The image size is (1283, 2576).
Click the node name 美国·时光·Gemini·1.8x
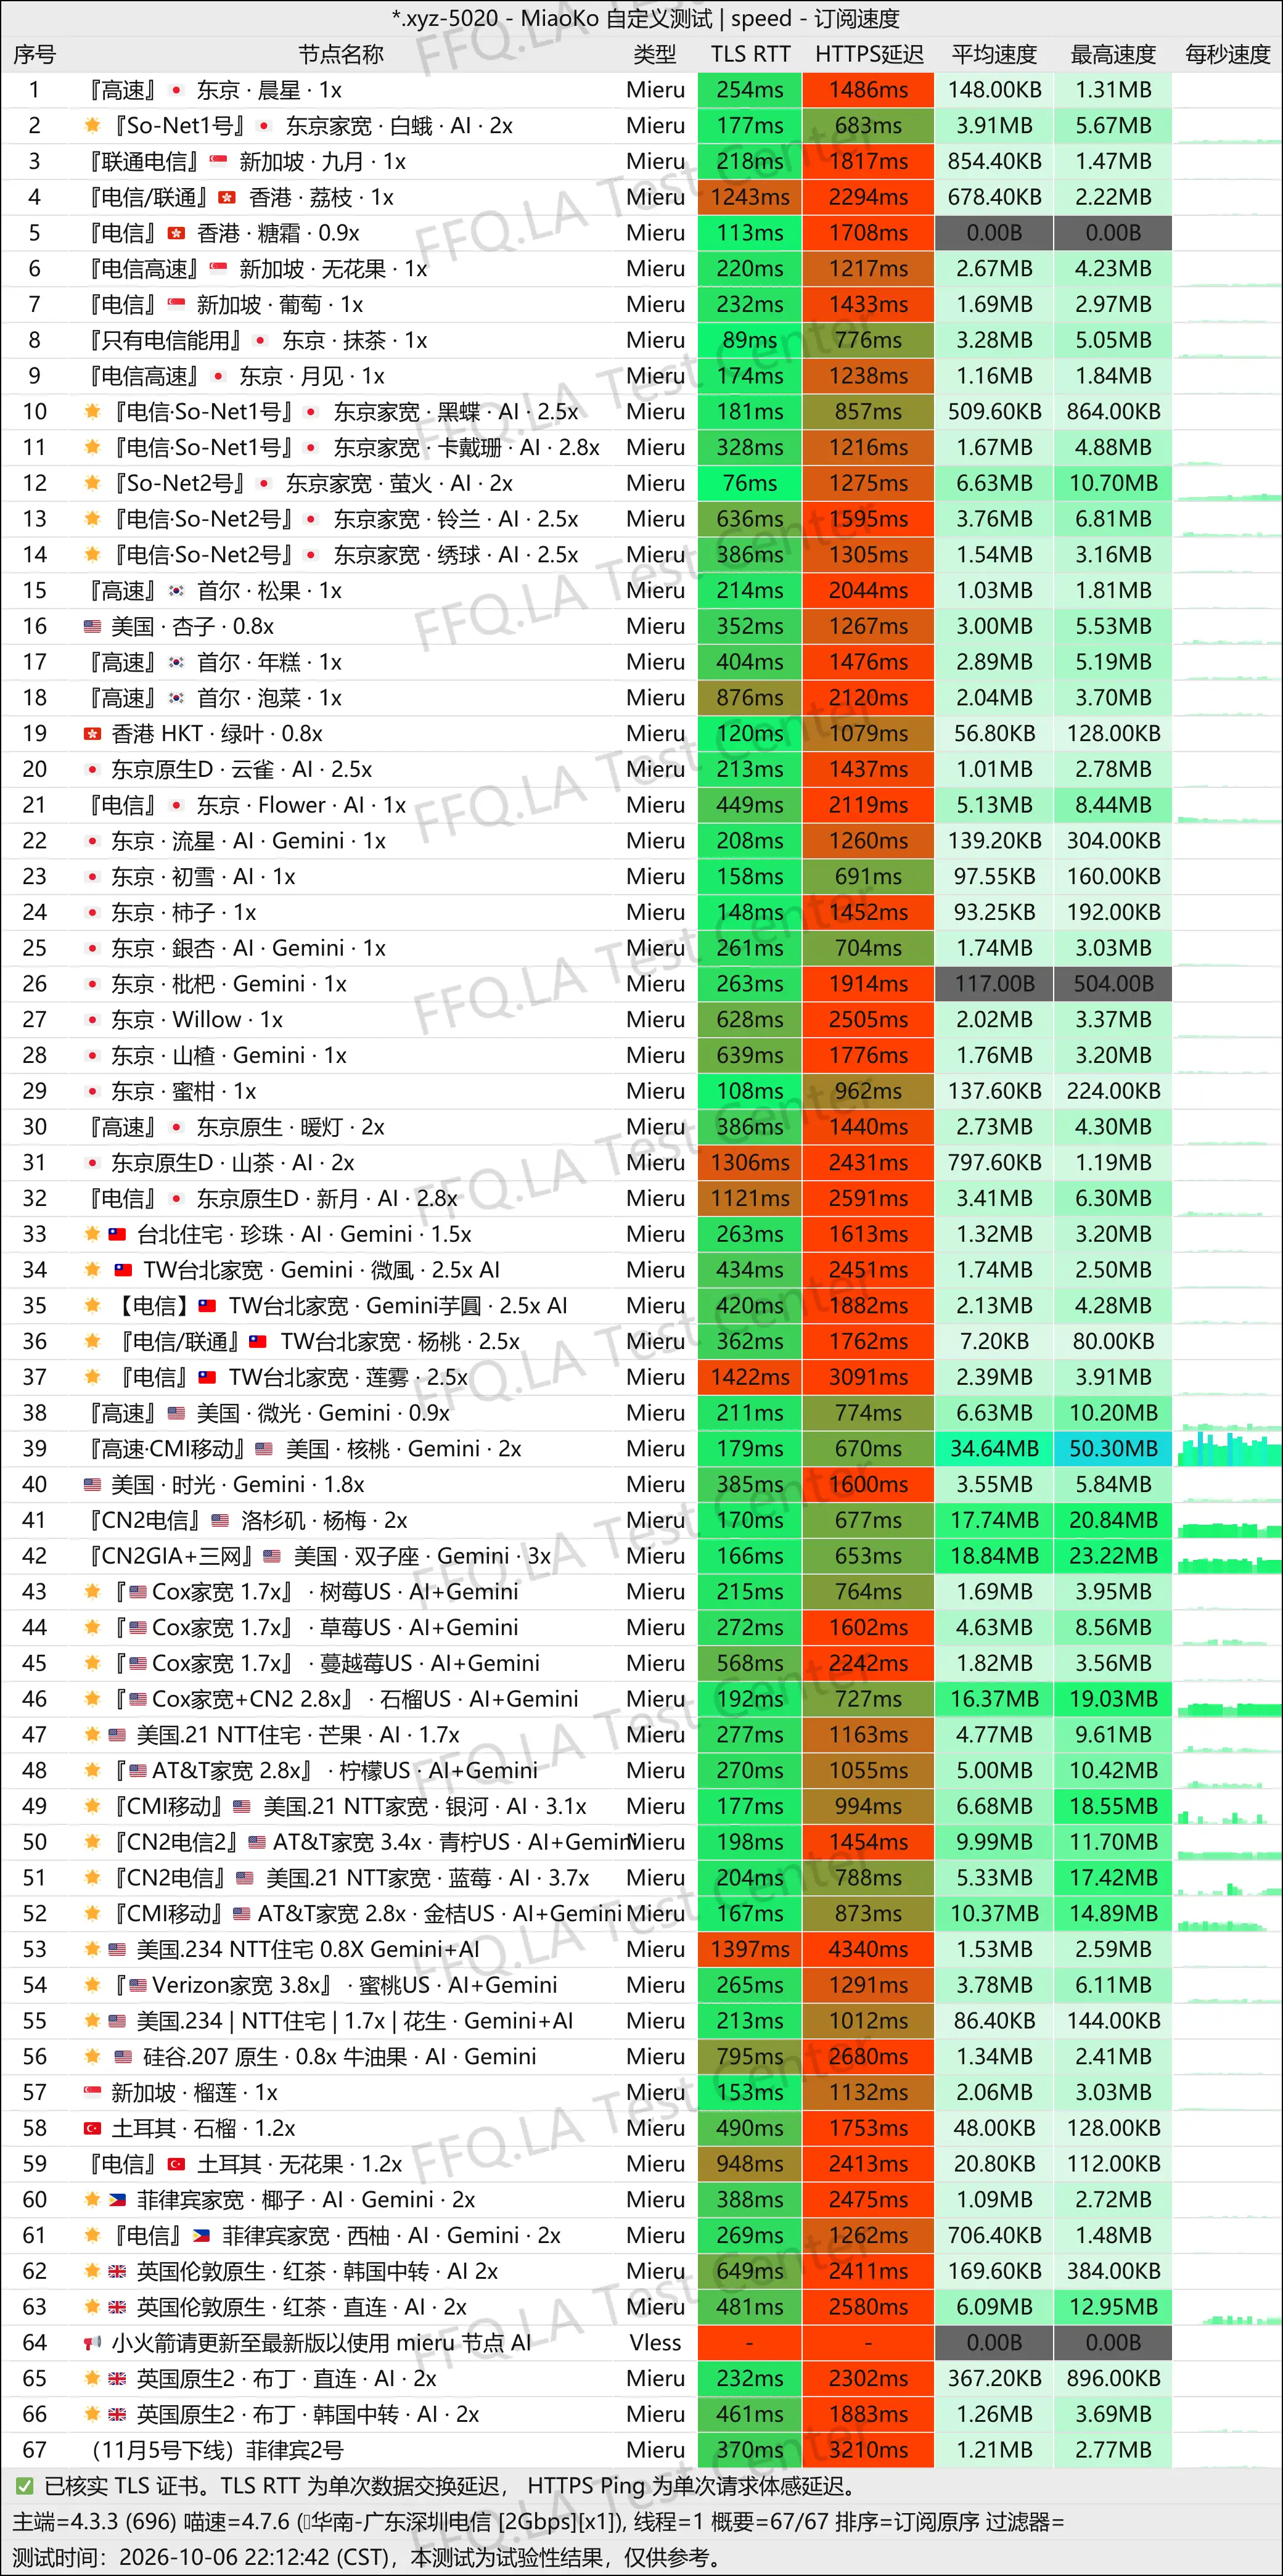tap(237, 1485)
